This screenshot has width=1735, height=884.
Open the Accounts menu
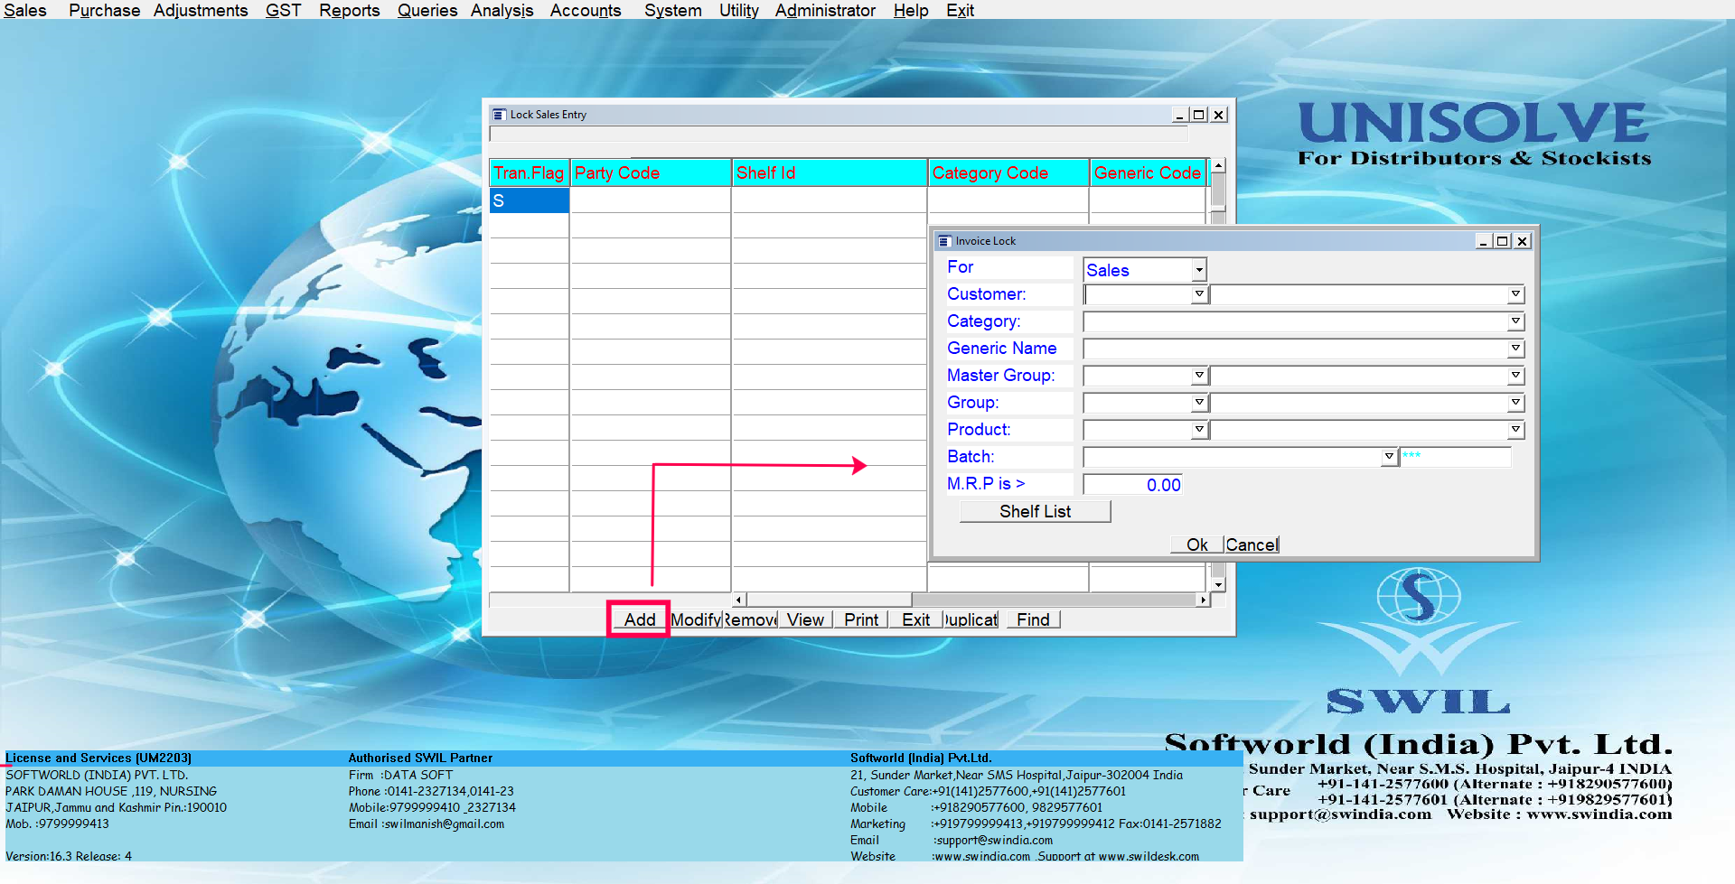point(586,10)
